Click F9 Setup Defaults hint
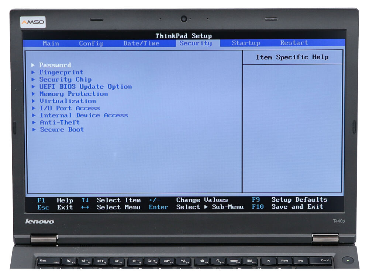This screenshot has width=369, height=276. pyautogui.click(x=289, y=200)
